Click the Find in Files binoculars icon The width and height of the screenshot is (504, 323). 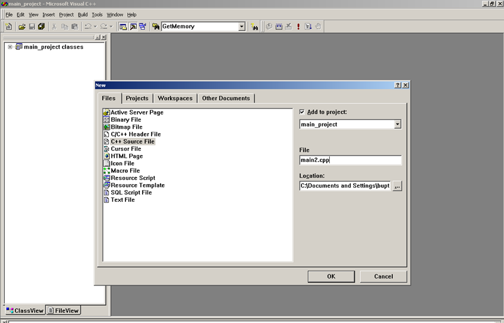tap(156, 27)
